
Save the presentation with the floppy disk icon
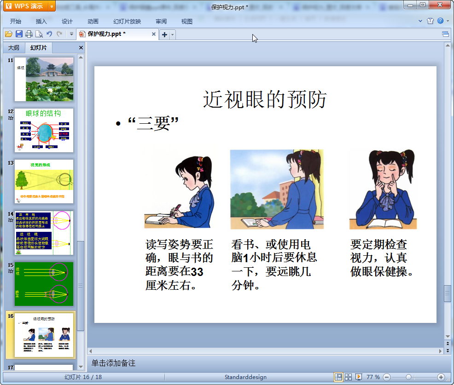point(19,34)
